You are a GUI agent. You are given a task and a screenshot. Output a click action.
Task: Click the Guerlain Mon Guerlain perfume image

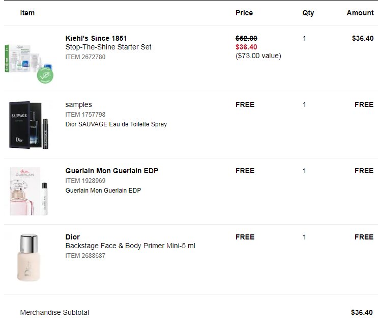tap(29, 191)
